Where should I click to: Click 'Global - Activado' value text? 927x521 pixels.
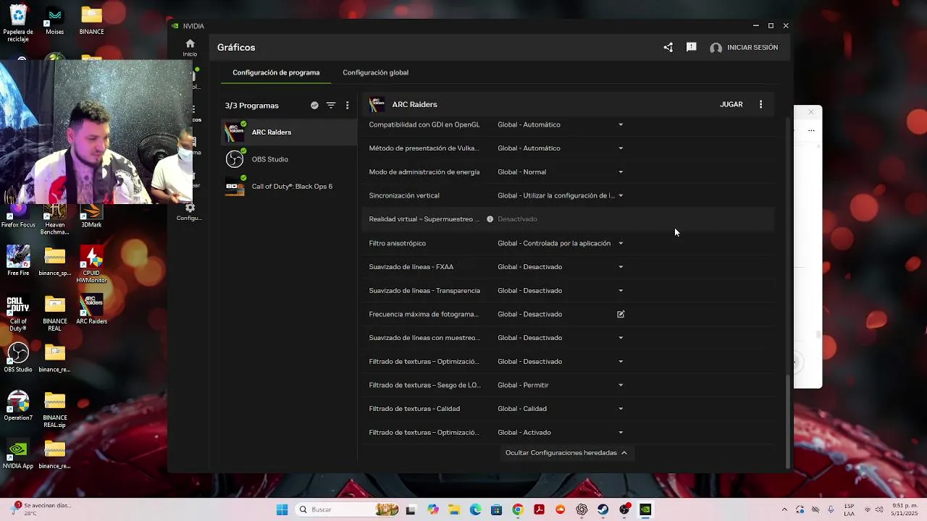(524, 433)
